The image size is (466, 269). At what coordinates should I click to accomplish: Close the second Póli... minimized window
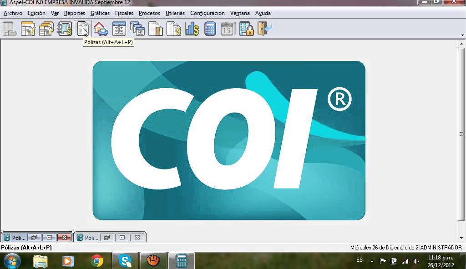137,237
